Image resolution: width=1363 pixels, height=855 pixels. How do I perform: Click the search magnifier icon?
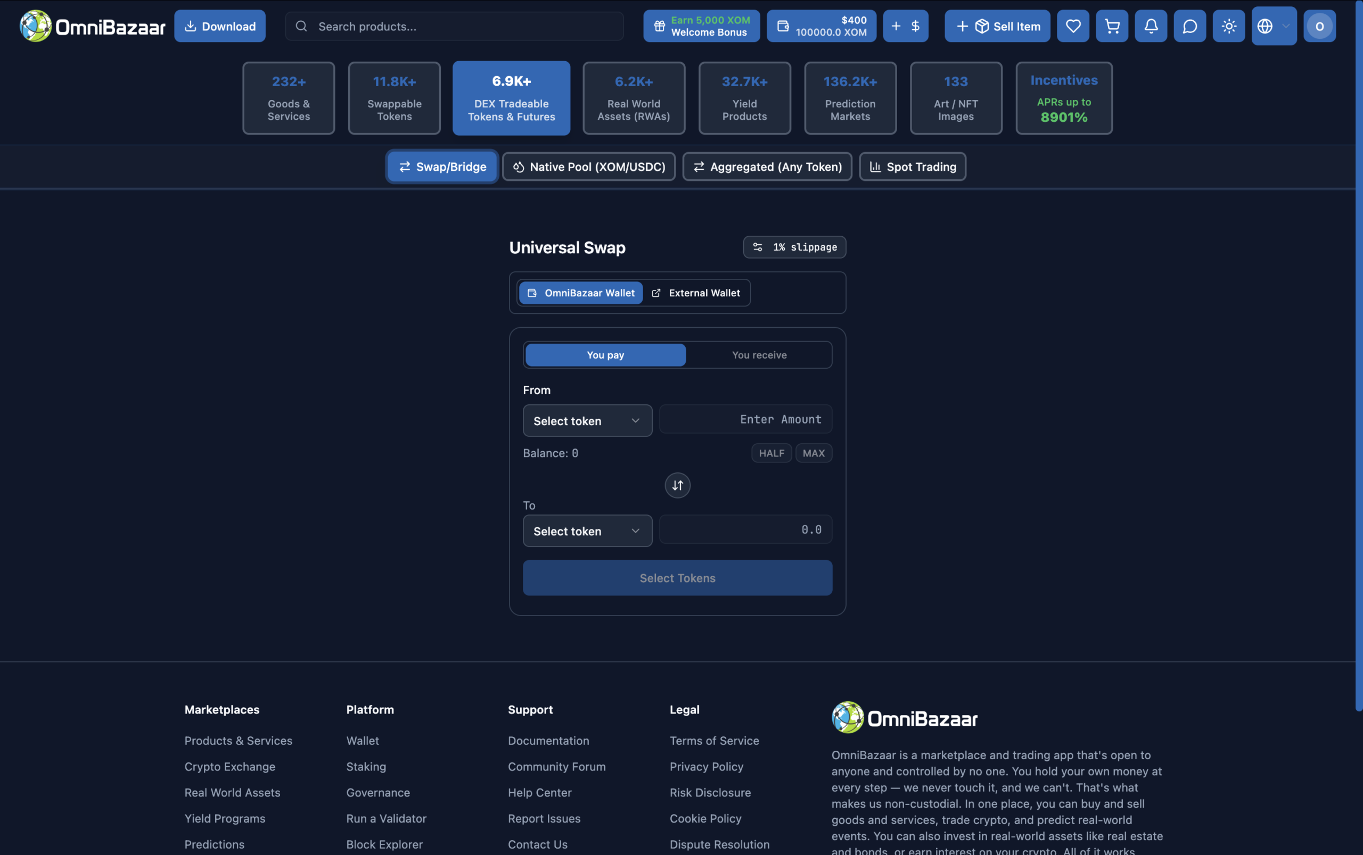[x=301, y=26]
